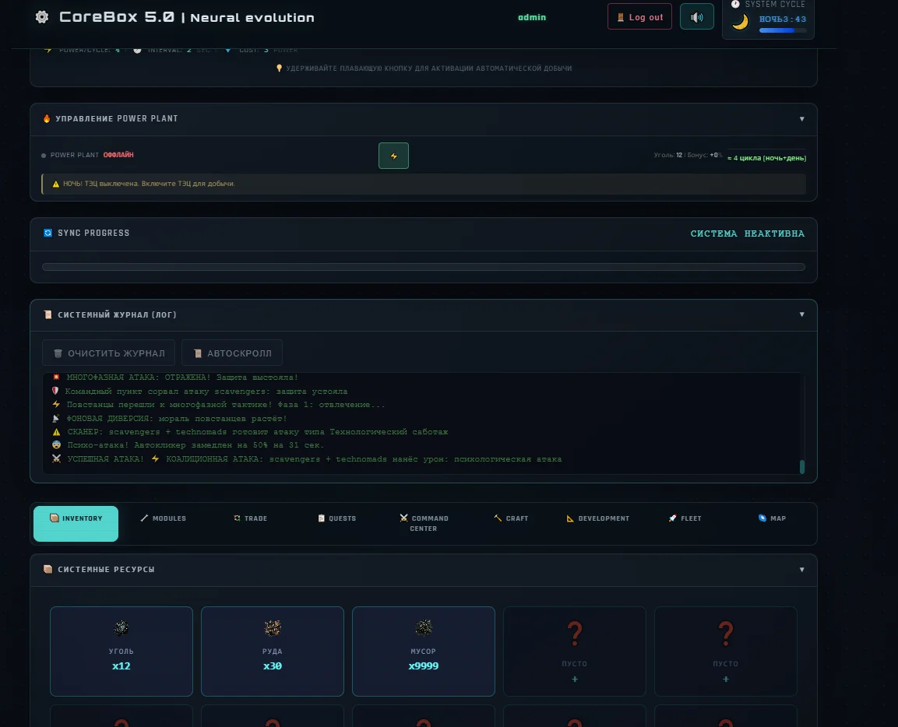Screen dimensions: 898x727
Task: Open the Inventory tab
Action: [x=76, y=523]
